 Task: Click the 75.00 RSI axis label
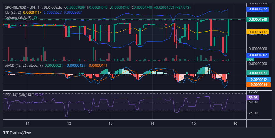(x=253, y=91)
